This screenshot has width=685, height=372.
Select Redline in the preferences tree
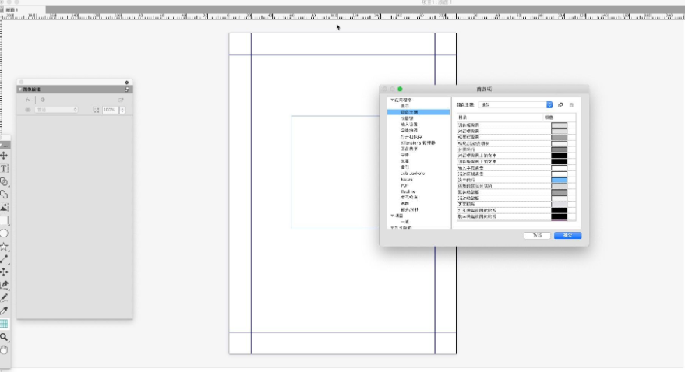point(408,191)
